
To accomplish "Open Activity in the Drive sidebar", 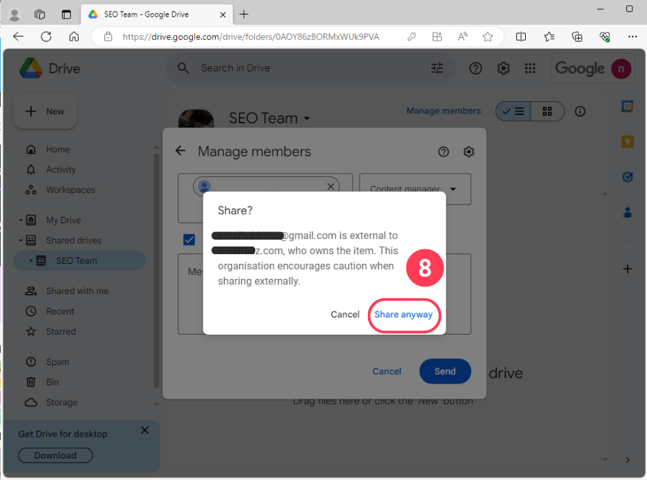I will click(x=61, y=169).
